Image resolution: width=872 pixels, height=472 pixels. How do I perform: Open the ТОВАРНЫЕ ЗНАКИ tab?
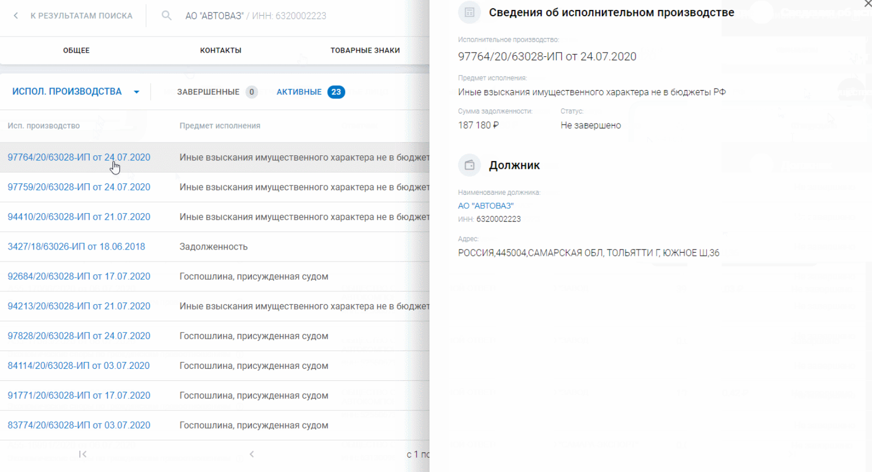click(365, 51)
